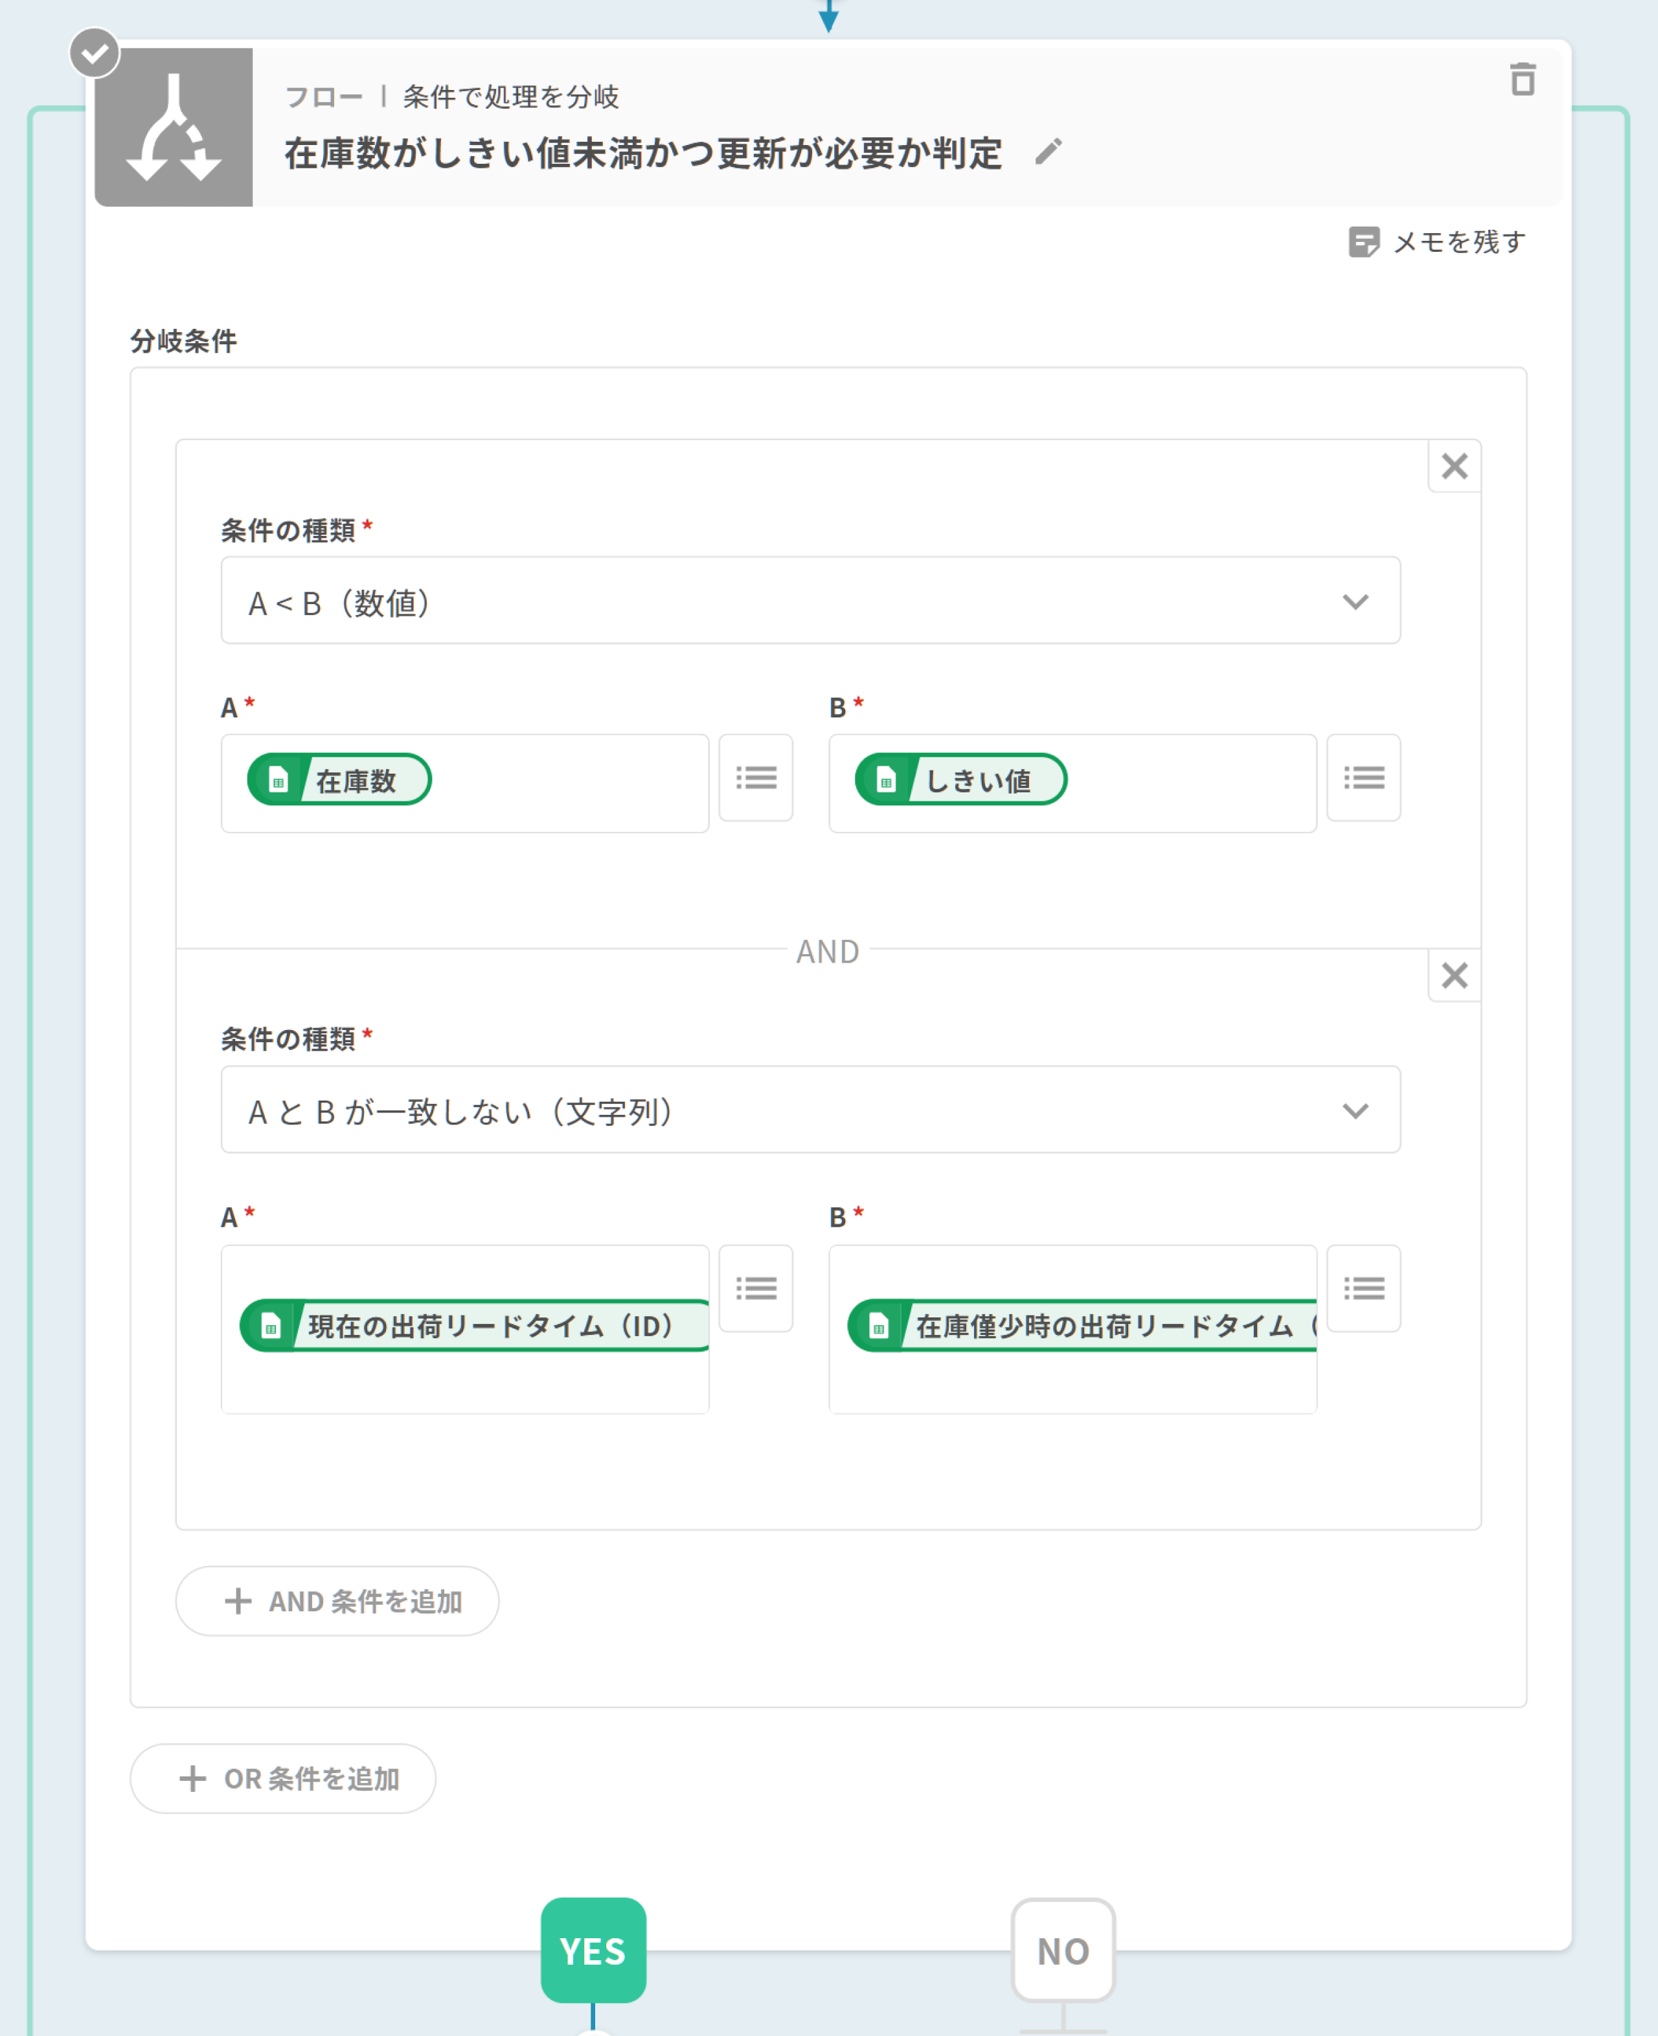The image size is (1658, 2036).
Task: Remove the second string mismatch condition
Action: point(1453,976)
